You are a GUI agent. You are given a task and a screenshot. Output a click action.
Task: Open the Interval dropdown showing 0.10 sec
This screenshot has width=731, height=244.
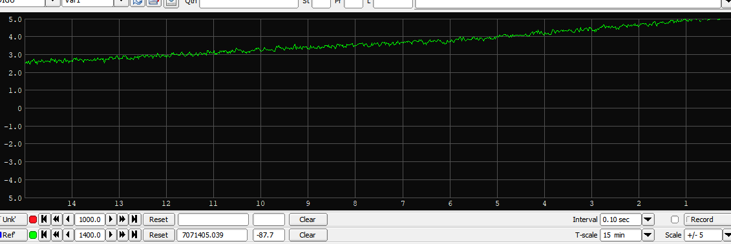(x=648, y=219)
